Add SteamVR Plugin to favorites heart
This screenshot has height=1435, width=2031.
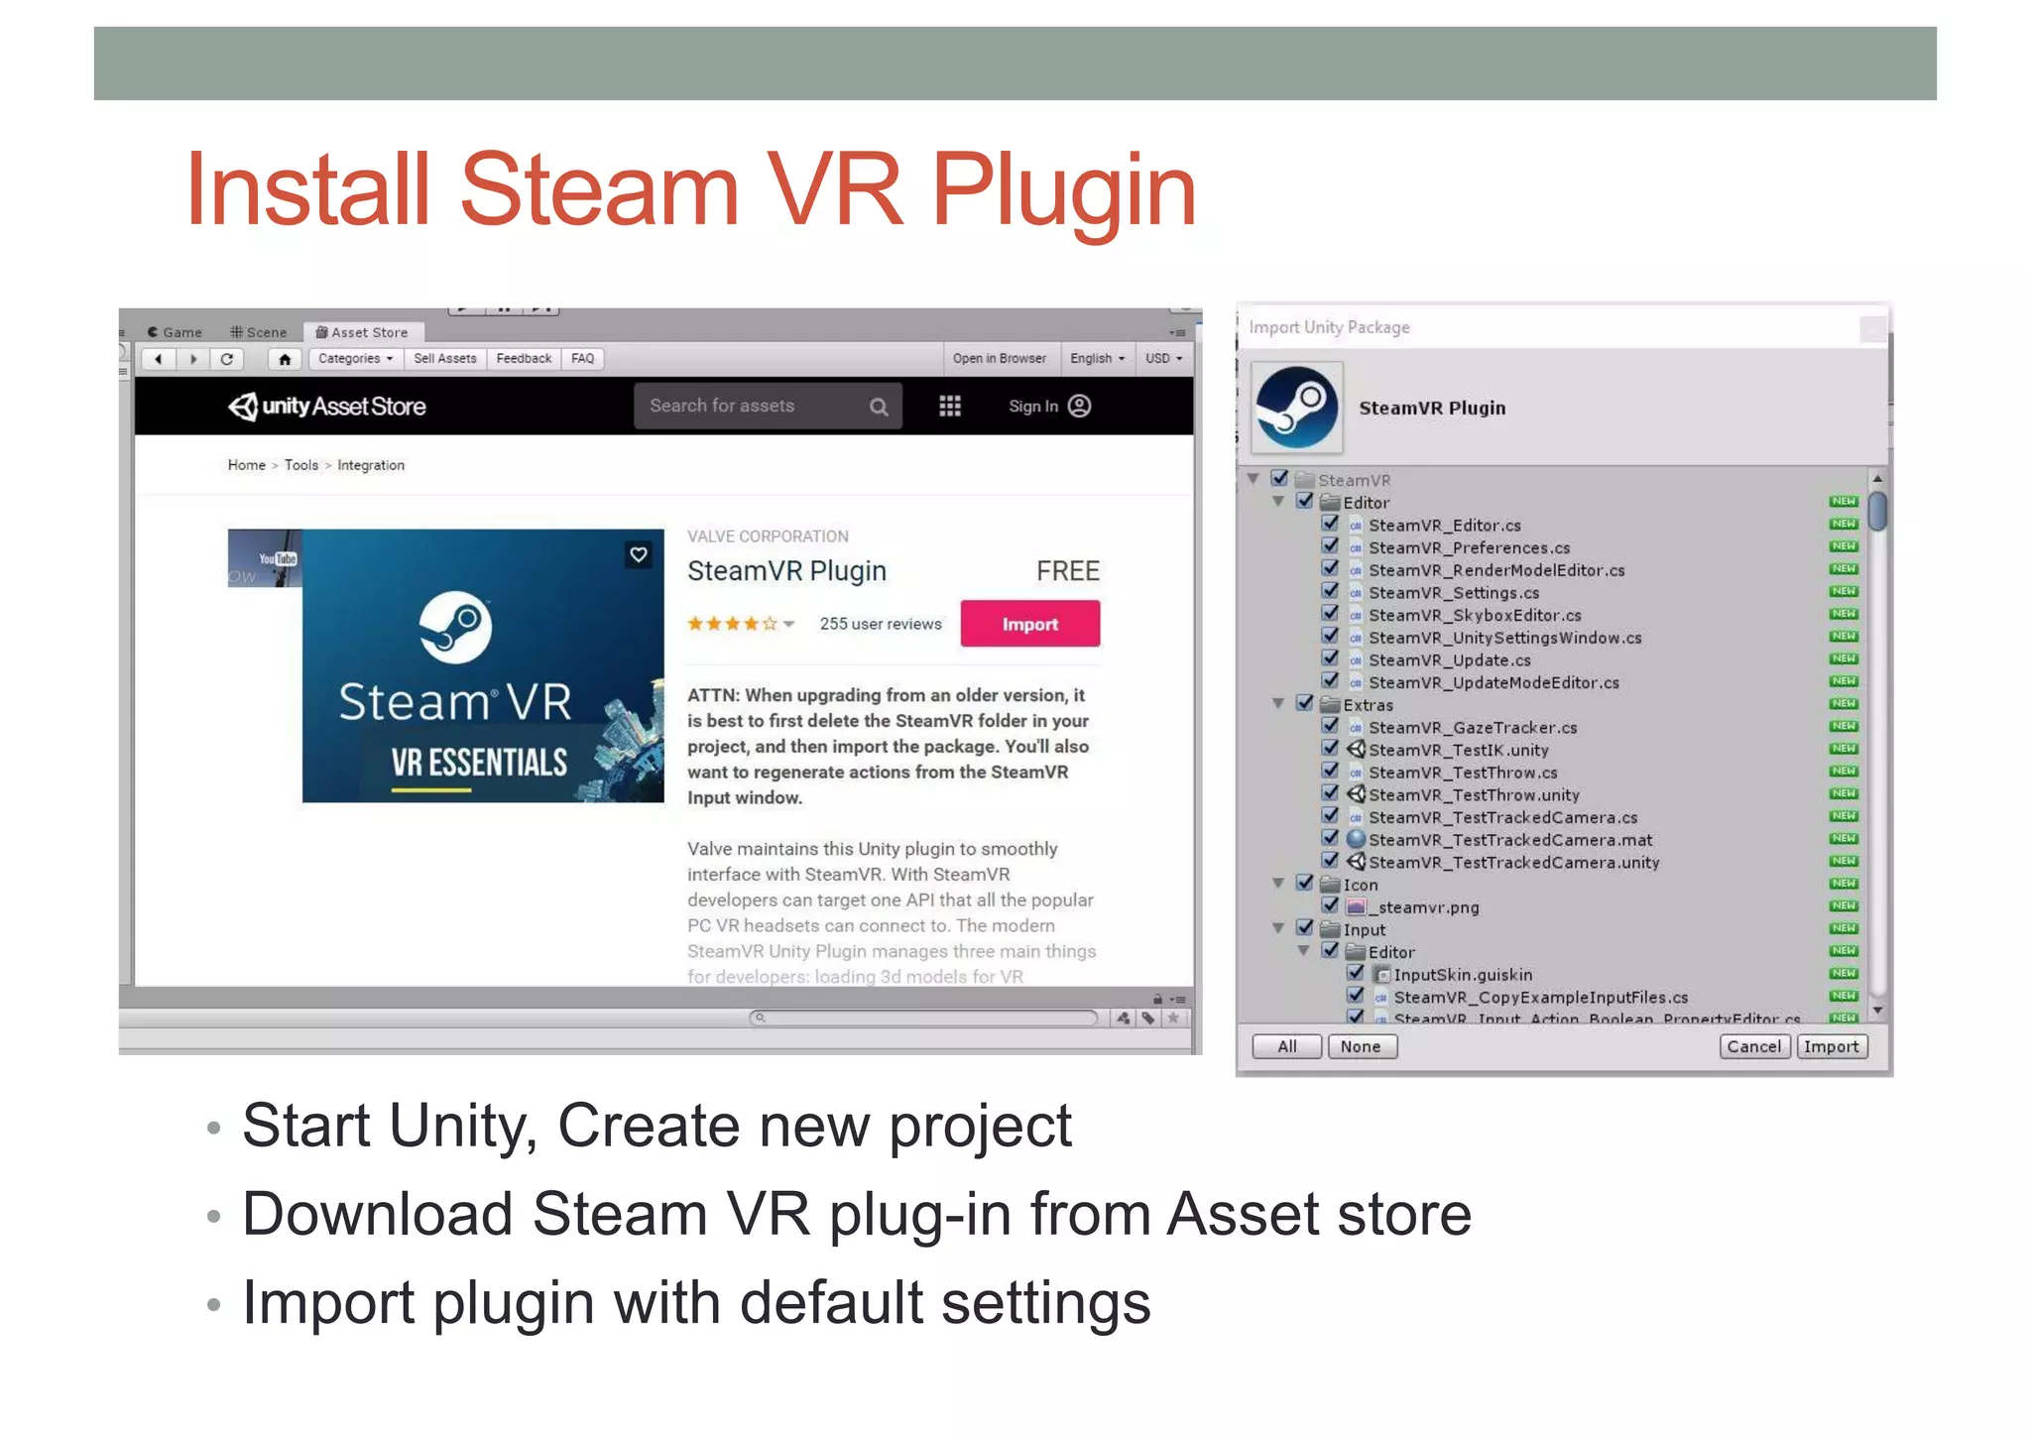[639, 554]
